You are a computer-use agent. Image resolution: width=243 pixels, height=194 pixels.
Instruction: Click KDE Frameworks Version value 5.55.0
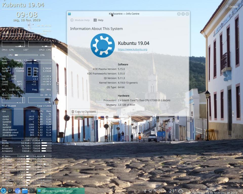click(121, 74)
